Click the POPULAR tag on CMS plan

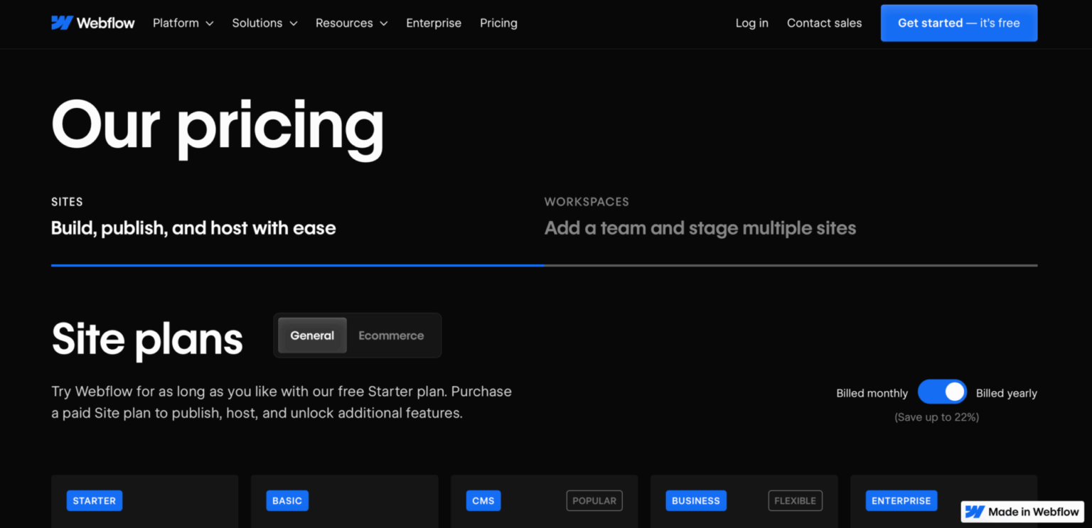(594, 500)
